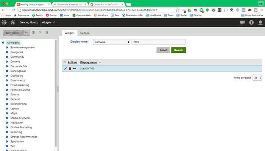The image size is (265, 151).
Task: Go to the Kentico home dashboard icon
Action: pos(13,22)
